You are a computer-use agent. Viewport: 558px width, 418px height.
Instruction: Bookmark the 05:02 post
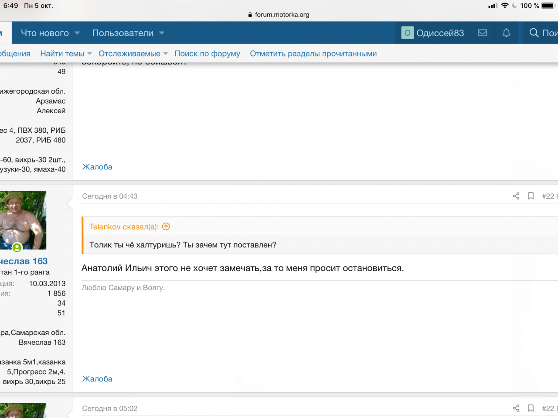point(531,408)
